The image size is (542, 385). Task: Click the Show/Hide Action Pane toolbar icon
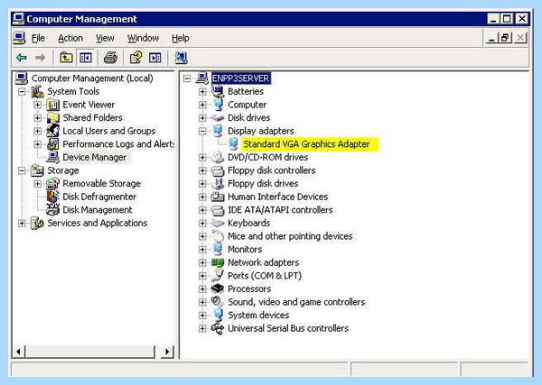(x=154, y=58)
